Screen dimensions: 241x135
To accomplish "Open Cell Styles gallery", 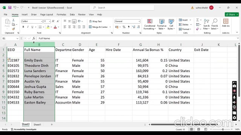I will tap(171, 24).
